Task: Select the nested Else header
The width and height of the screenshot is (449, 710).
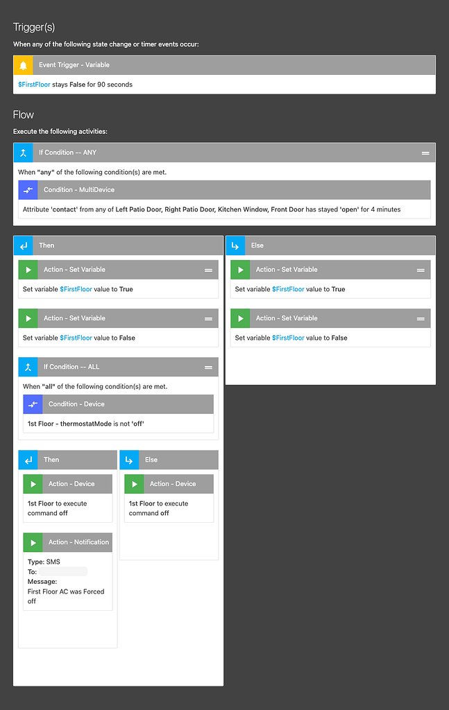Action: point(169,459)
